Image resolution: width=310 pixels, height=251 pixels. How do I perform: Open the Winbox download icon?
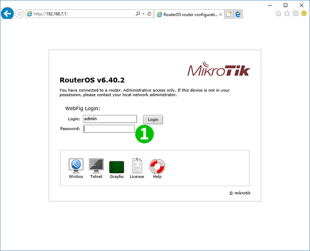76,166
